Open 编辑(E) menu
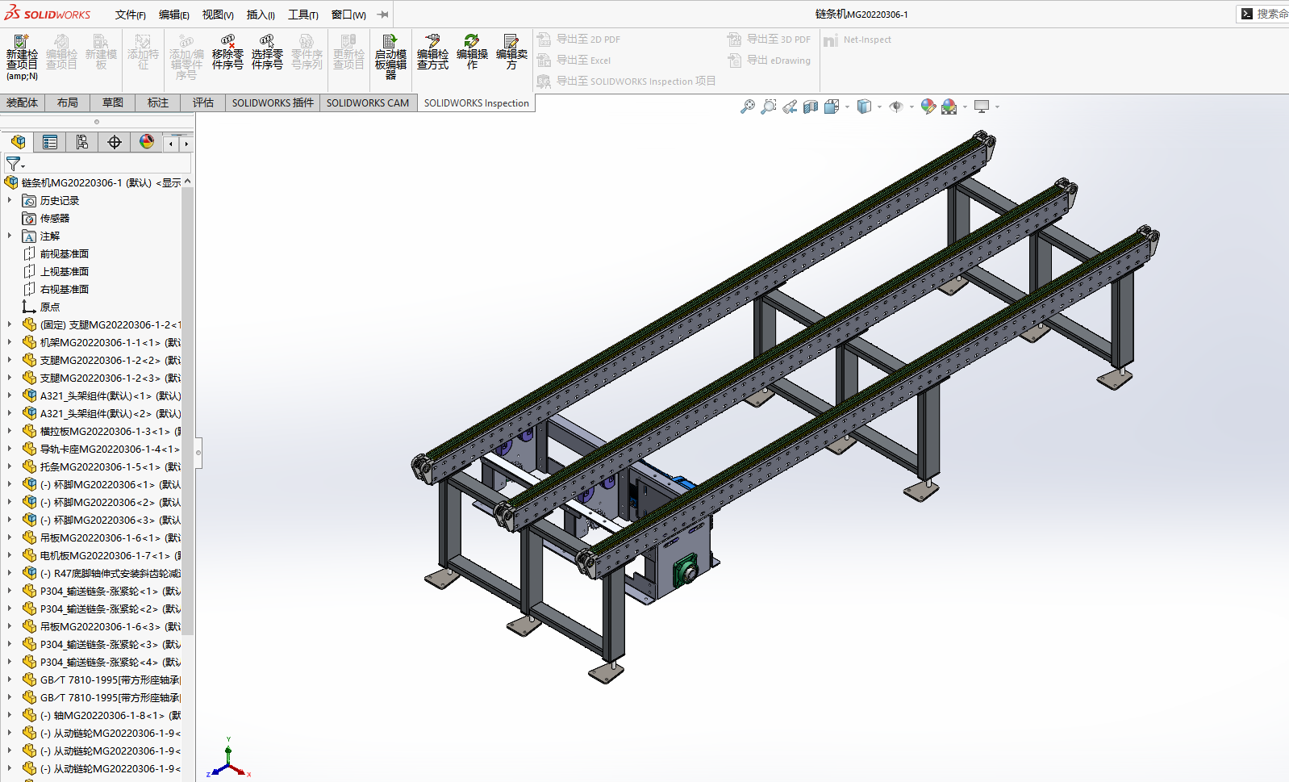Screen dimensions: 1289x782 (173, 15)
